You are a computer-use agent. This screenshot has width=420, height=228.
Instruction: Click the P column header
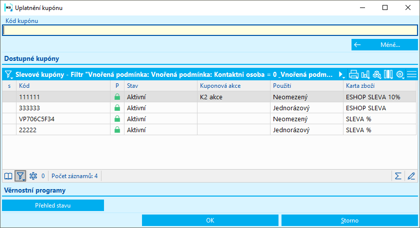(x=117, y=86)
